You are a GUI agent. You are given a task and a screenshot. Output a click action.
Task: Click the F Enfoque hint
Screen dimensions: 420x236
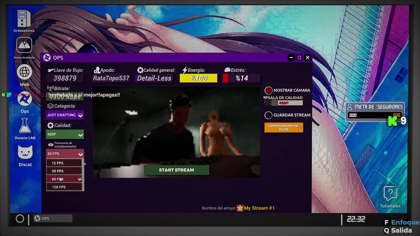click(x=402, y=223)
